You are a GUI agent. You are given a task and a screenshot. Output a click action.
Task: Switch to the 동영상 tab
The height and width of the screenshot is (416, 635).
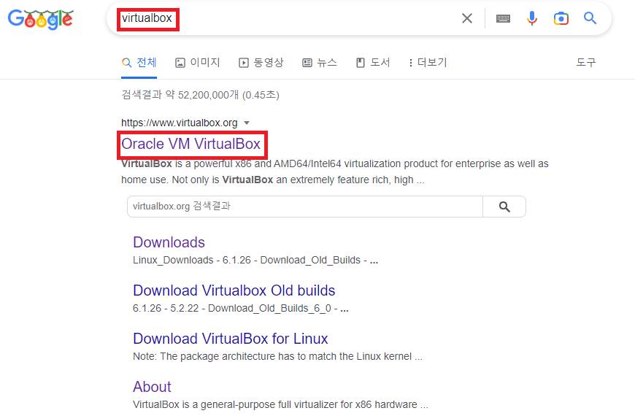[261, 62]
